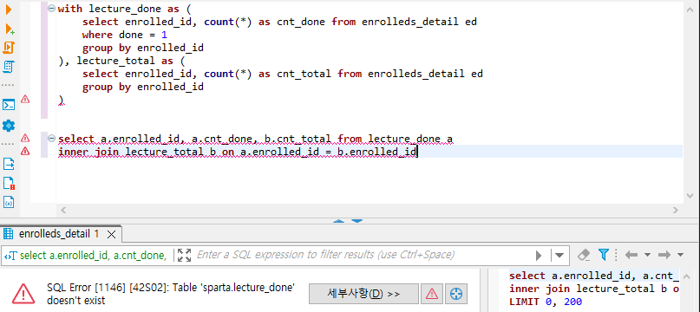Open custom filters with blue funnel icon
700x312 pixels.
point(604,255)
